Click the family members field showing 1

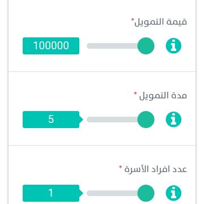[x=51, y=193]
